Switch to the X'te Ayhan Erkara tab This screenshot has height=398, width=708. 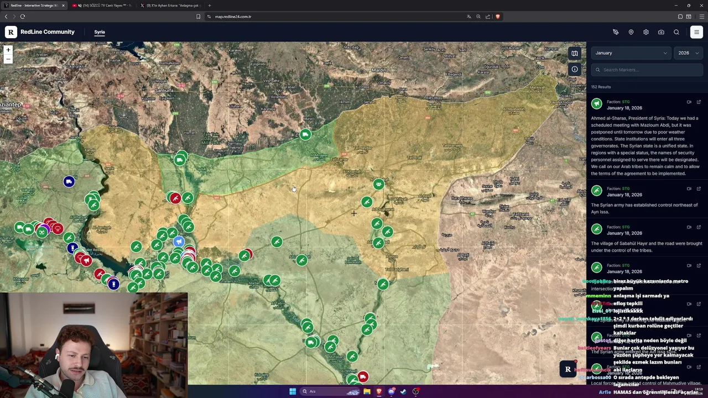[169, 6]
